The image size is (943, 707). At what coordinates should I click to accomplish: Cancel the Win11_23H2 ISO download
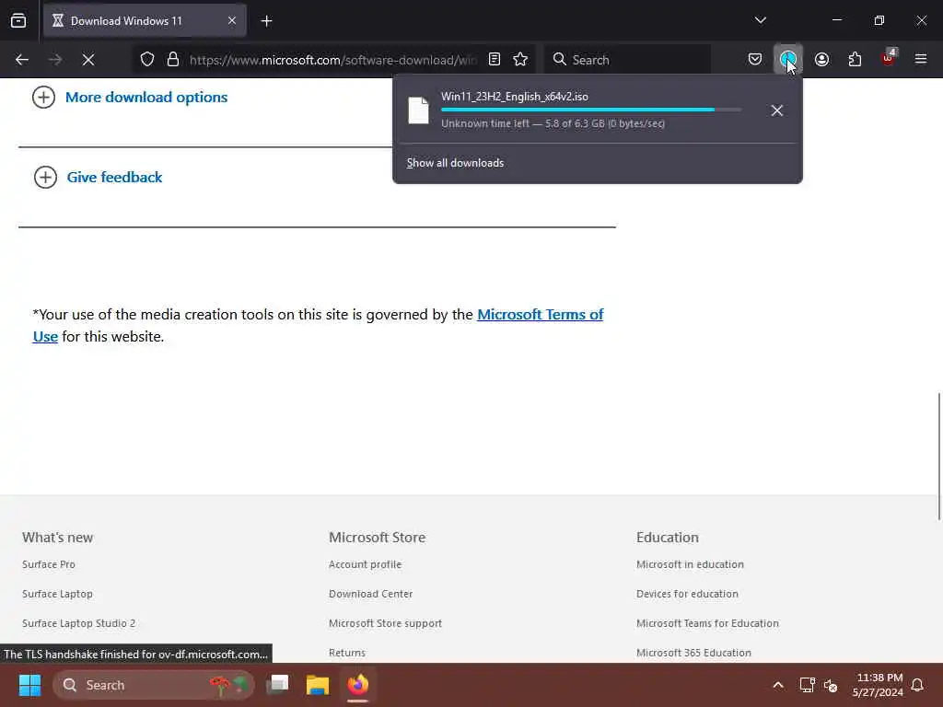pyautogui.click(x=776, y=110)
